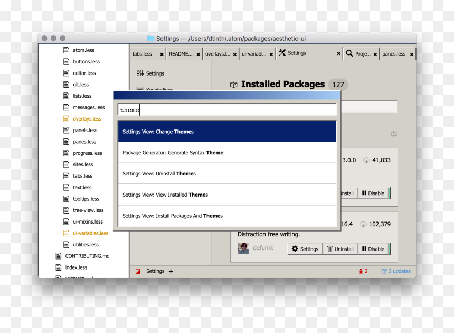Click the tools icon on Settings tab
This screenshot has height=333, width=454.
[282, 52]
